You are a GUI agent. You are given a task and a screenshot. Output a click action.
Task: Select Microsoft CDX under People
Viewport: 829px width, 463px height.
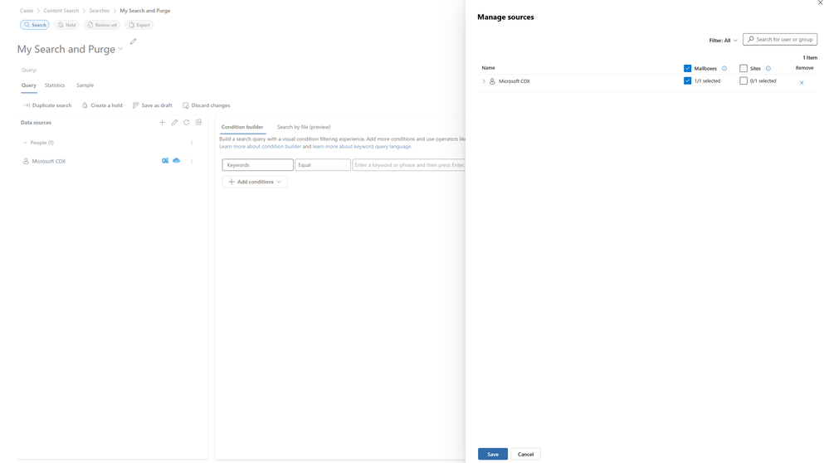coord(48,161)
